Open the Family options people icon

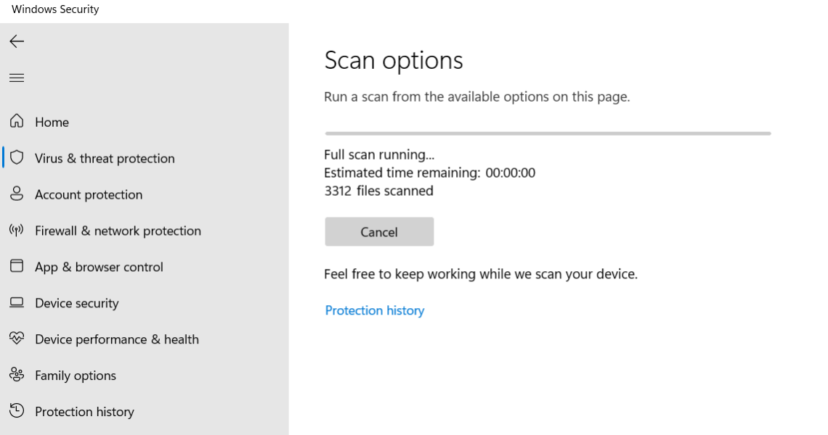17,375
